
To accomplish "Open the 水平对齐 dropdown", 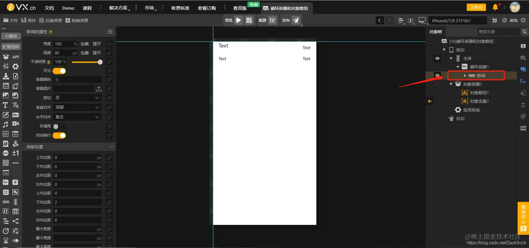I will click(x=77, y=117).
